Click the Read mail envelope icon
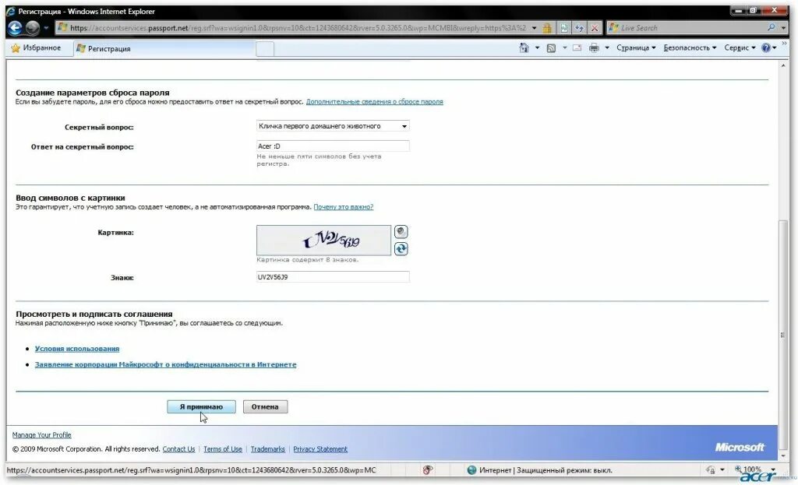Screen dimensions: 798x485 [577, 47]
